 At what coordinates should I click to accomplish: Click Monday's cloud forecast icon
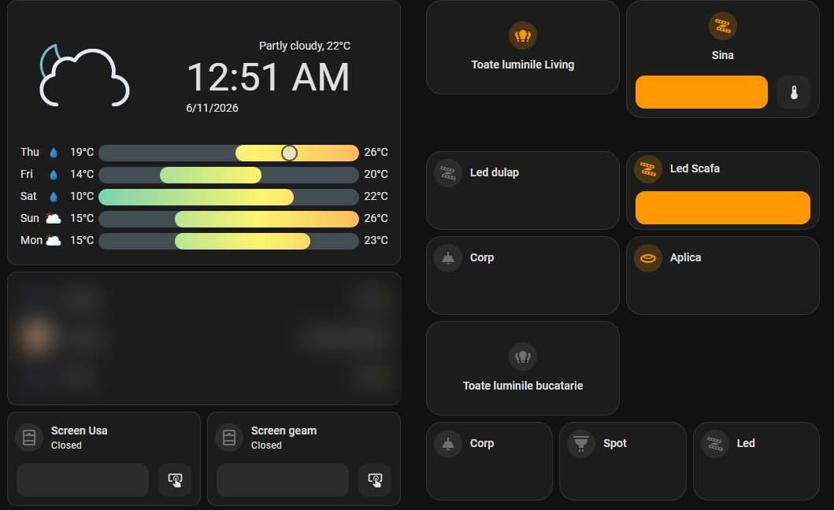pyautogui.click(x=54, y=240)
